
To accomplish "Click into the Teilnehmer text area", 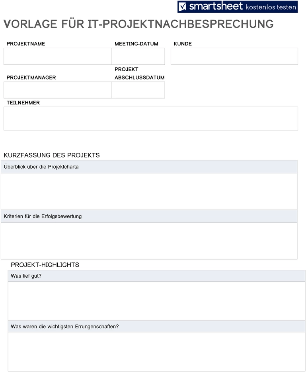I will 151,119.
